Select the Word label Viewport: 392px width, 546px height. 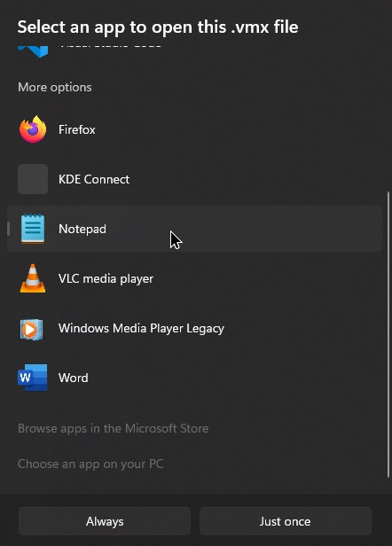(74, 378)
